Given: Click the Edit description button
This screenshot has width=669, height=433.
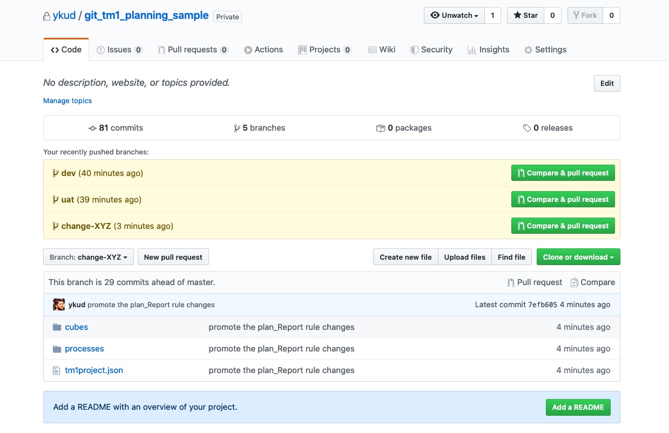Looking at the screenshot, I should pyautogui.click(x=607, y=83).
